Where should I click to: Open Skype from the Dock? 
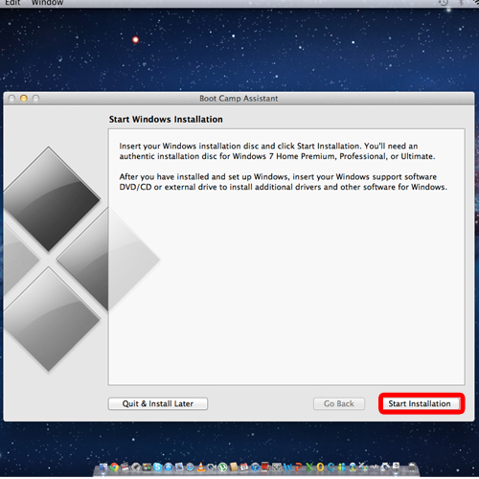click(157, 468)
